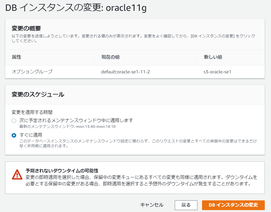Click the オプショングループ attribute cell
271x212 pixels.
[x=32, y=72]
